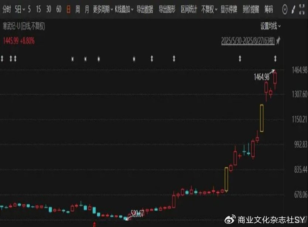Select the 30-minute K-line period

pyautogui.click(x=48, y=9)
